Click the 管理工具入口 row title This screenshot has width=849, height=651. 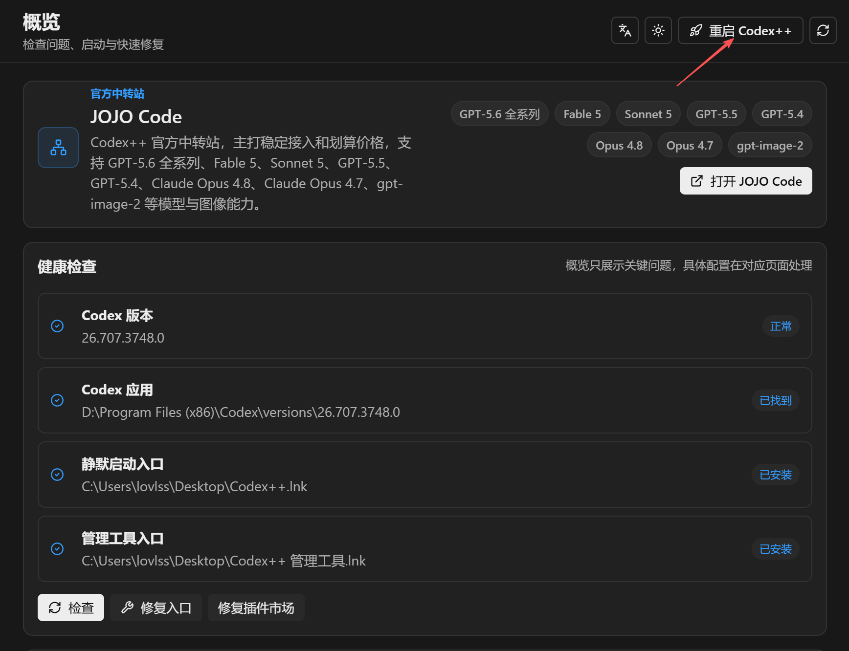[123, 538]
